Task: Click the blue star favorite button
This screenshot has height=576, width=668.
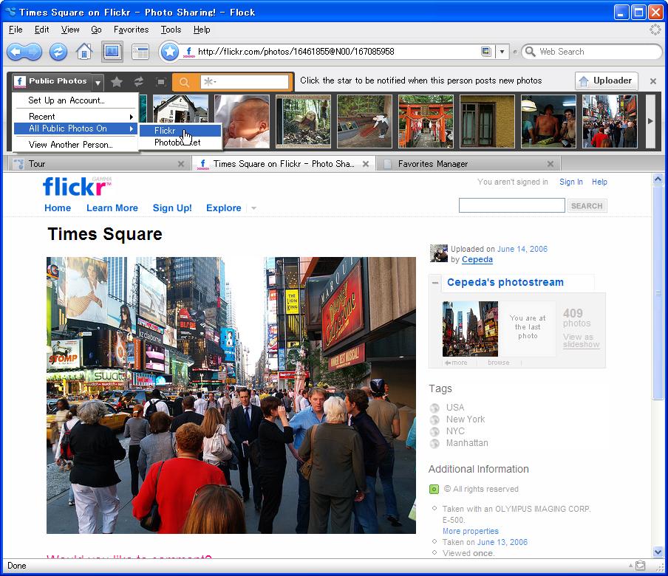Action: tap(169, 52)
